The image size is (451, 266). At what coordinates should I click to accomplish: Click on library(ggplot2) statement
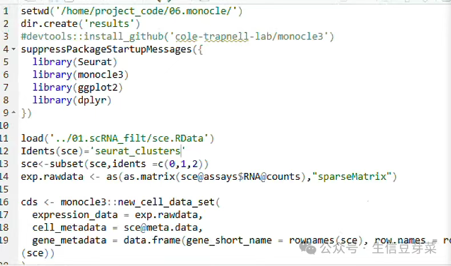(x=78, y=87)
